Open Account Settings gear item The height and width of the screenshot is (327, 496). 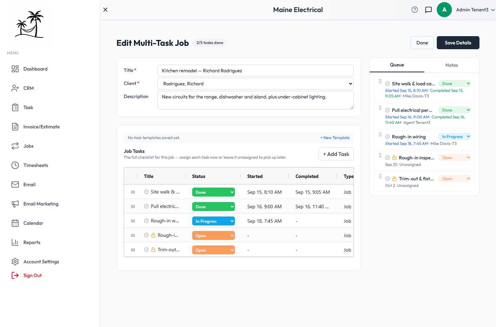tap(35, 262)
